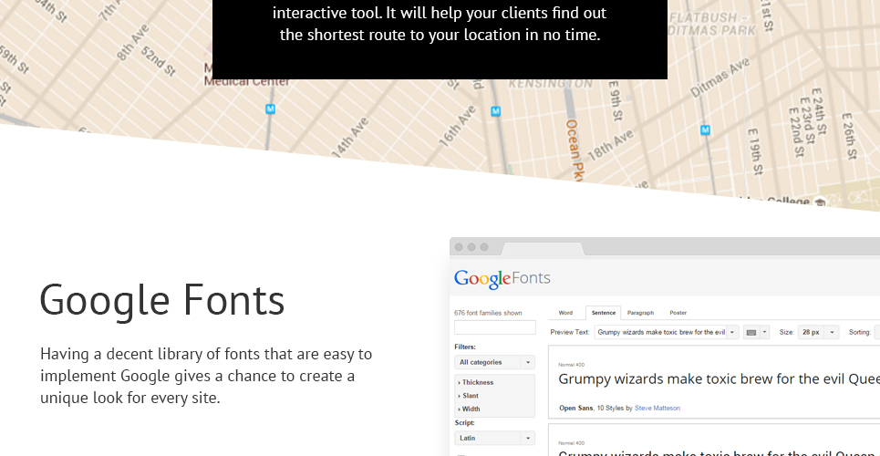Open the All categories filter dropdown
This screenshot has width=880, height=456.
click(494, 362)
